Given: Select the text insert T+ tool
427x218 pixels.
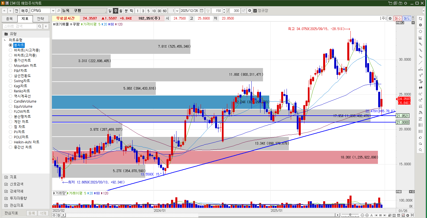Looking at the screenshot, I should [420, 75].
